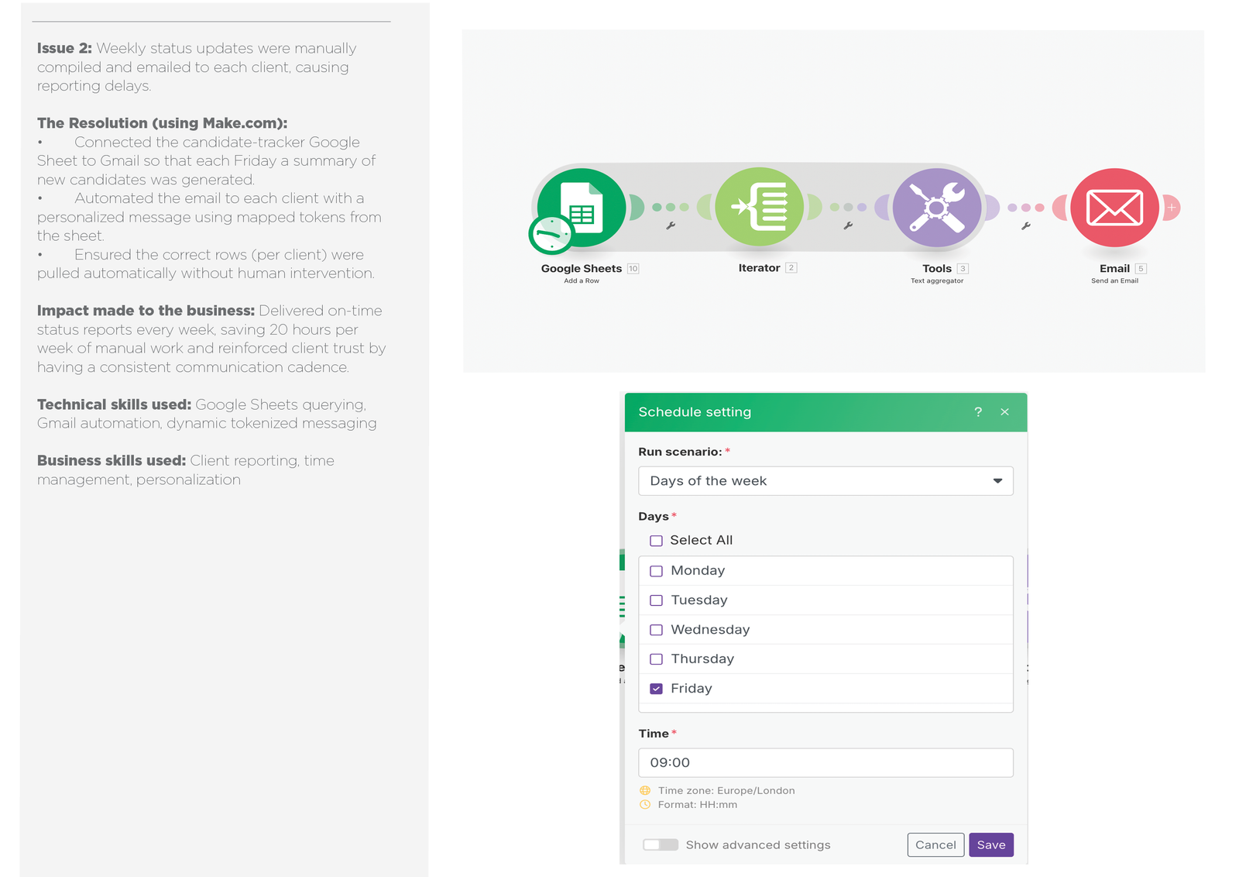Open the Iterator module
This screenshot has height=877, width=1239.
pos(759,207)
